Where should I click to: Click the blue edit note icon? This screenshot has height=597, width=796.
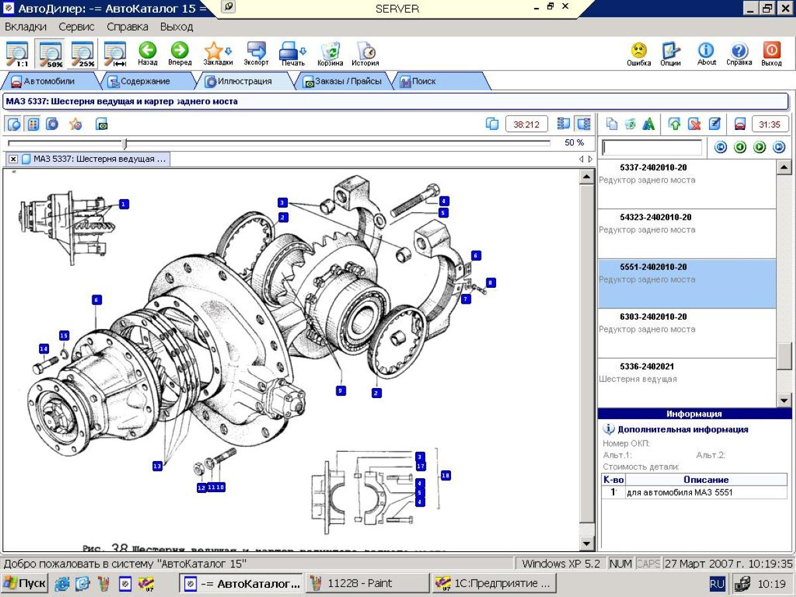(x=714, y=124)
